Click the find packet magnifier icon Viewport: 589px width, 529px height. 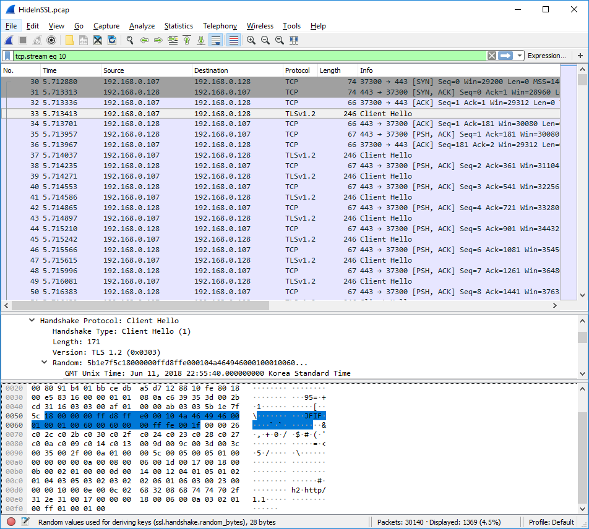point(130,40)
